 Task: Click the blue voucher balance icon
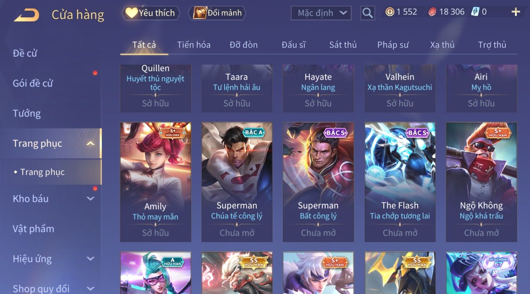click(x=475, y=12)
